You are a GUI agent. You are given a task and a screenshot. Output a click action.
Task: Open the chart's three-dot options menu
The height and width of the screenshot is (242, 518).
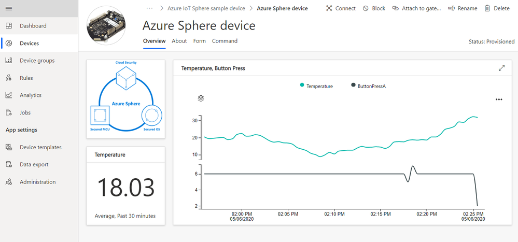pos(499,99)
